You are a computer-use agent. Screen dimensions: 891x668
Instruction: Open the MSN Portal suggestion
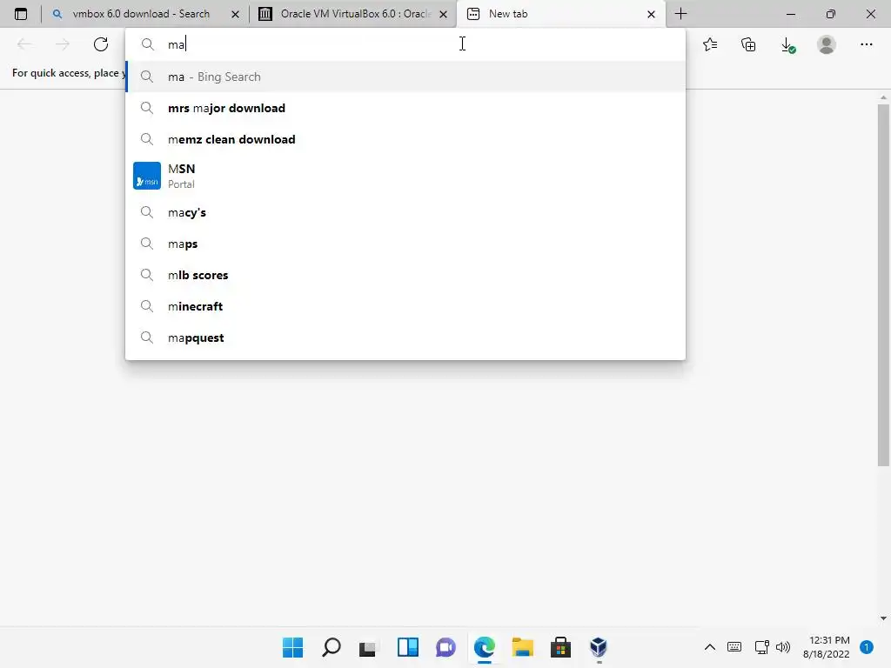click(405, 176)
